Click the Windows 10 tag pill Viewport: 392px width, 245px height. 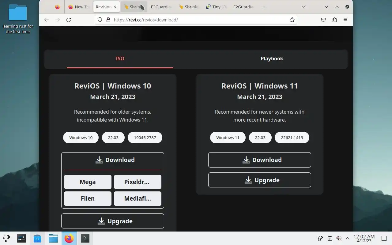coord(81,138)
